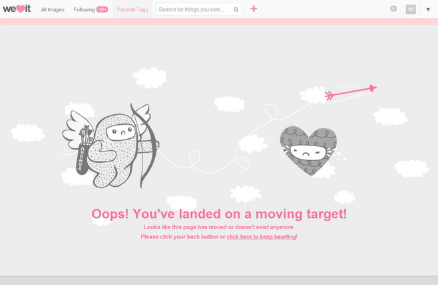Click the We Heart It logo

coord(17,9)
